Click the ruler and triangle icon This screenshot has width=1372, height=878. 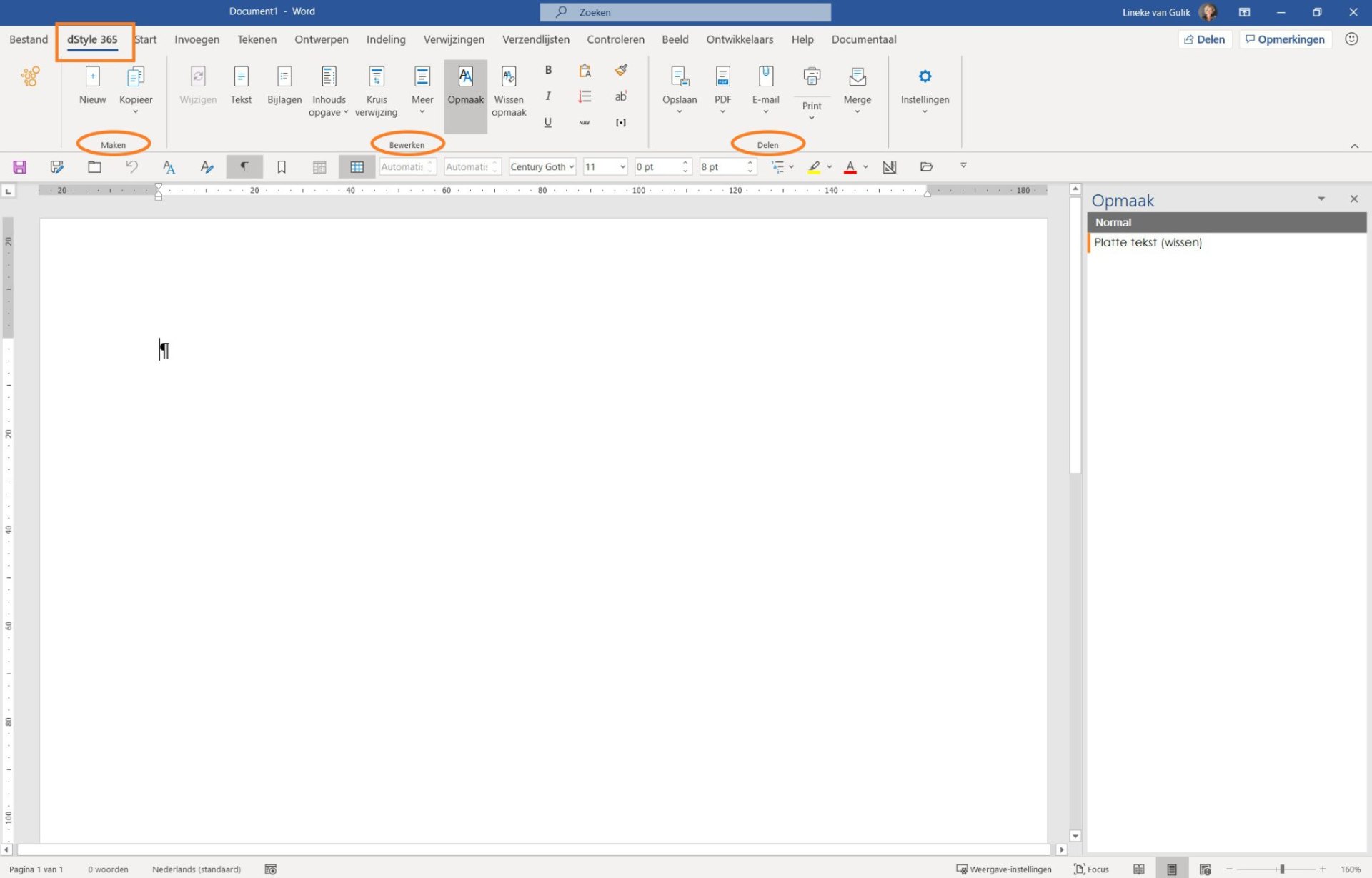tap(890, 167)
